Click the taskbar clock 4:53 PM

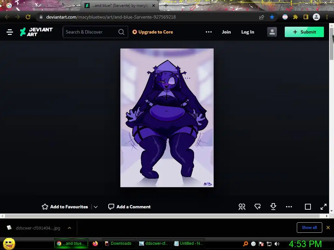point(305,244)
